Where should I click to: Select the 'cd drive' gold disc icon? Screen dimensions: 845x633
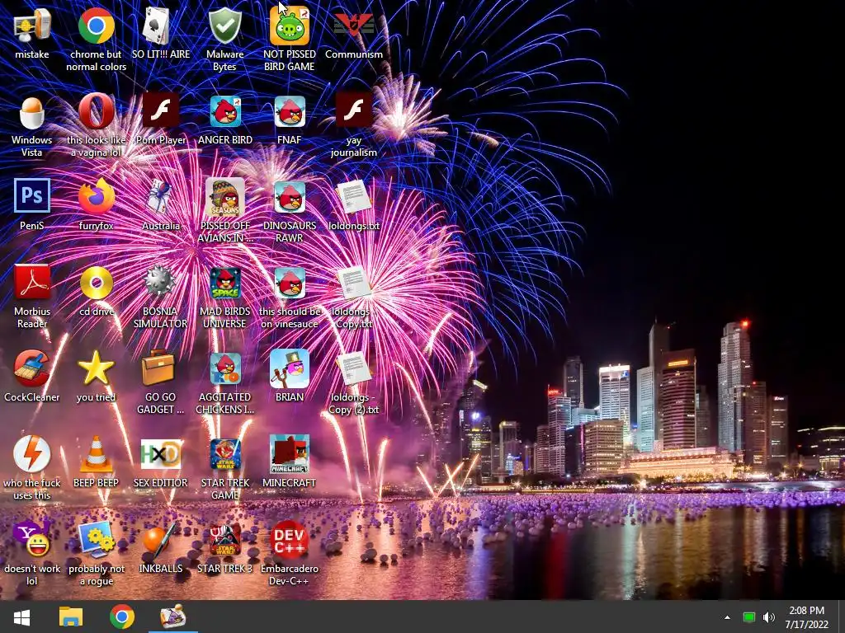(x=96, y=283)
